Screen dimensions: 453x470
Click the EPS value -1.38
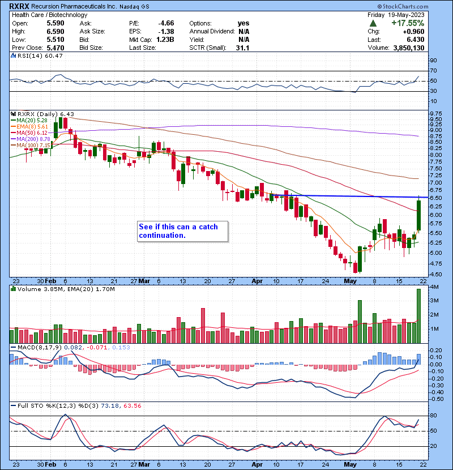click(x=166, y=32)
